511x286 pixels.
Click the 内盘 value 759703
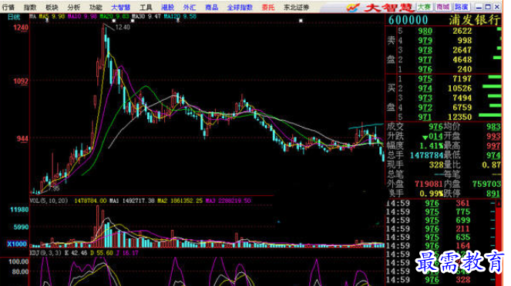coord(486,184)
